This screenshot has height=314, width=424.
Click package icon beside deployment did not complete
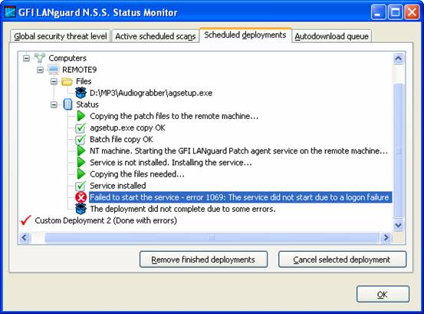click(x=81, y=209)
